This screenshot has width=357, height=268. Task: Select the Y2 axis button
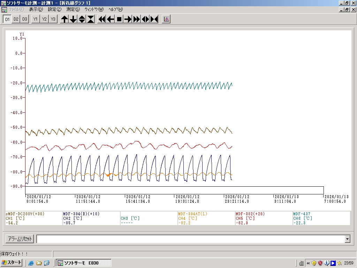tap(44, 19)
